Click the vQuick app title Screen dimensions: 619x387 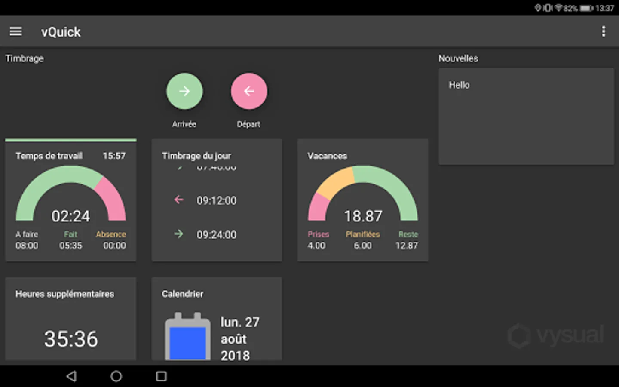click(x=61, y=32)
